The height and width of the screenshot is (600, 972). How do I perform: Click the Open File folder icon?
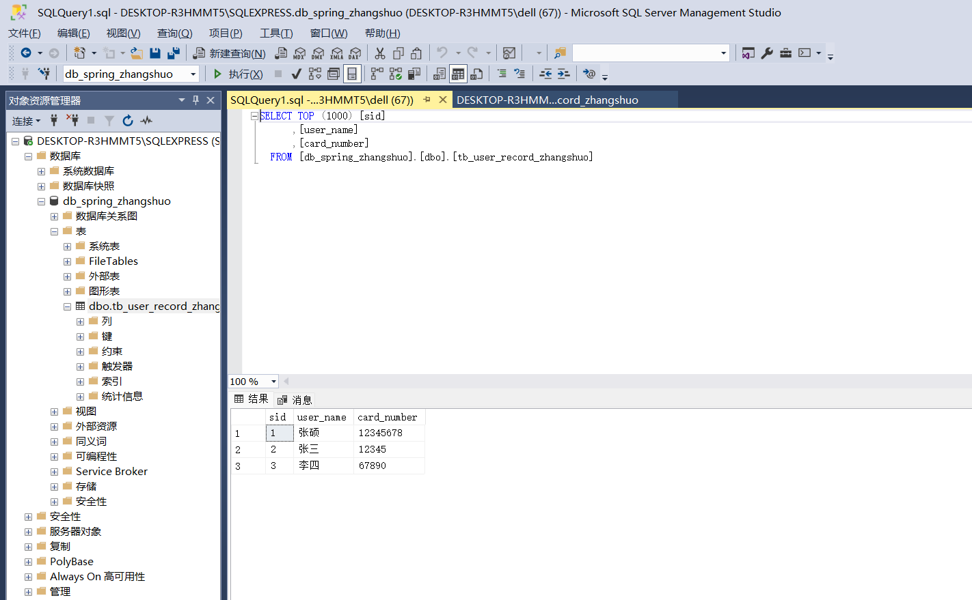pos(137,53)
